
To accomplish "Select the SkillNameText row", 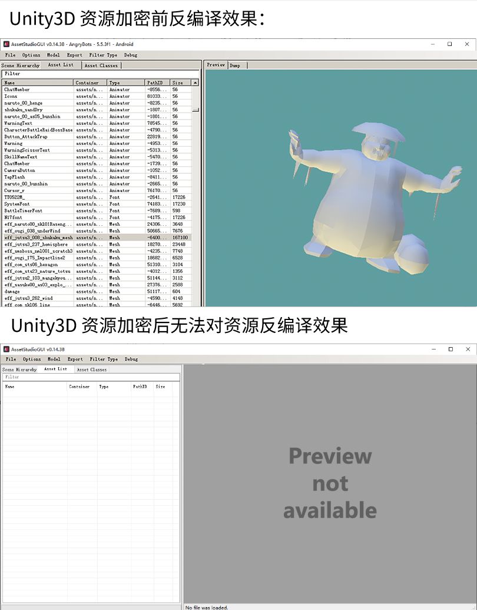I will point(97,157).
